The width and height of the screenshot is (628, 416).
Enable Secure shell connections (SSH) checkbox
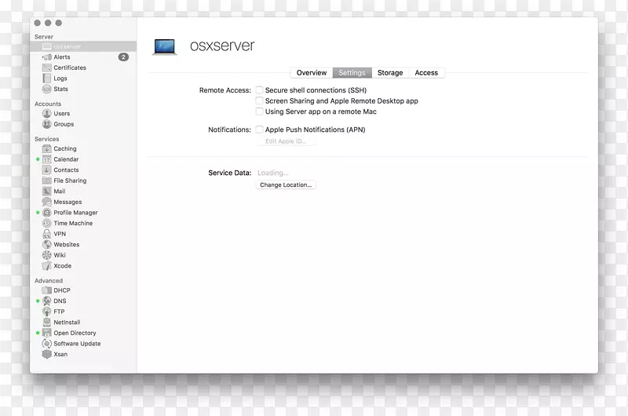point(260,90)
